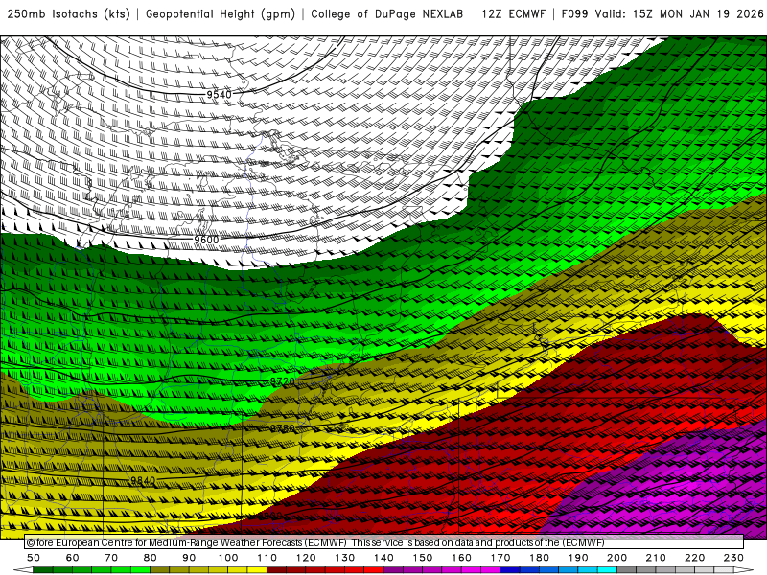Click the "F099" forecast hour label
Viewport: 767px width, 575px height.
click(x=574, y=14)
